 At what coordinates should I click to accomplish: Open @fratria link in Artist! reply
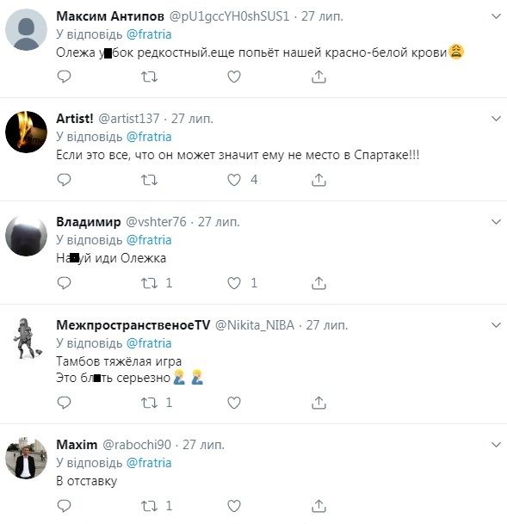point(149,137)
